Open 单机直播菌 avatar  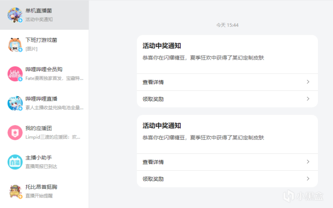(x=15, y=15)
